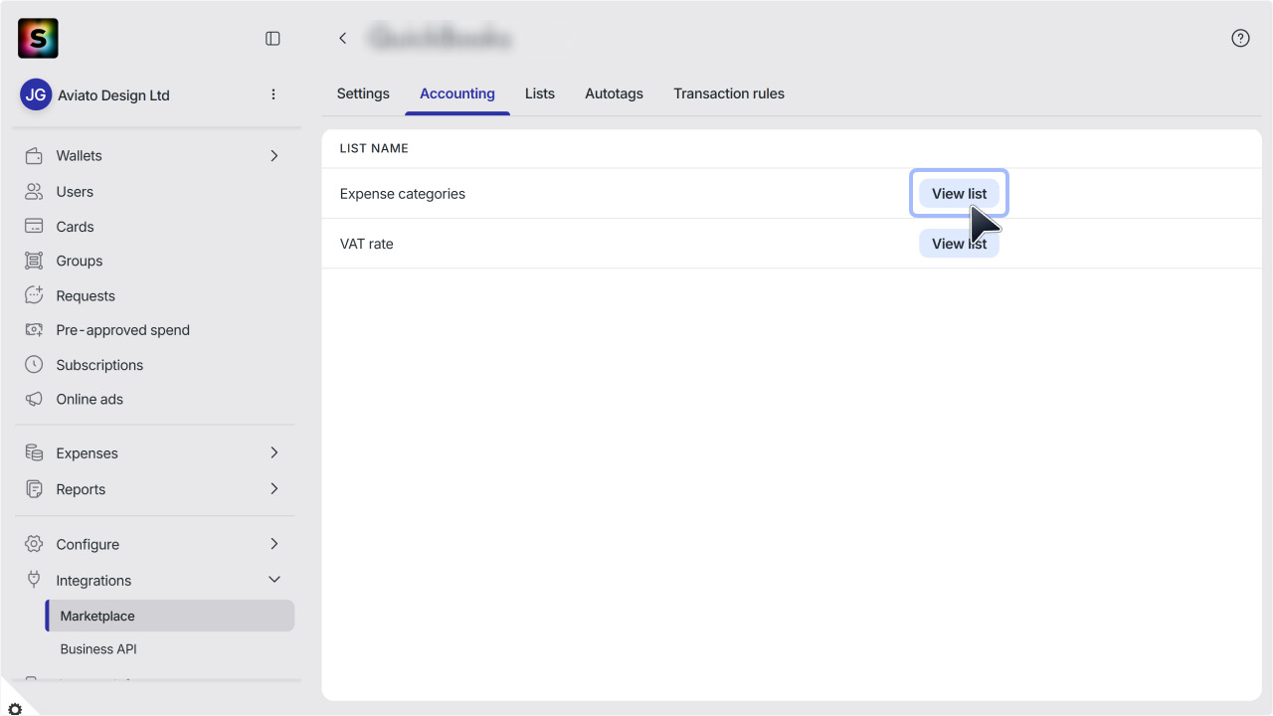The height and width of the screenshot is (716, 1273).
Task: Click the settings gear in the bottom corner
Action: pos(14,709)
